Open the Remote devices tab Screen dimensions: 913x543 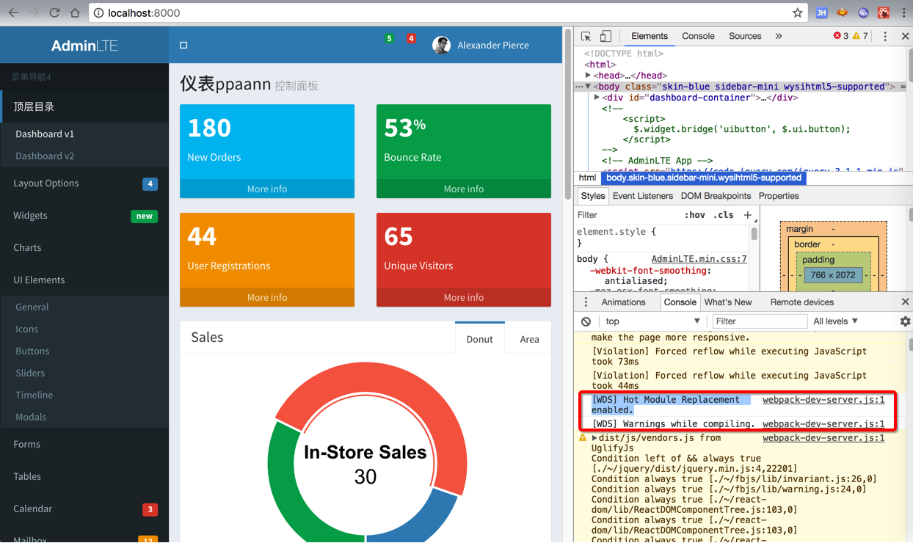pyautogui.click(x=801, y=302)
